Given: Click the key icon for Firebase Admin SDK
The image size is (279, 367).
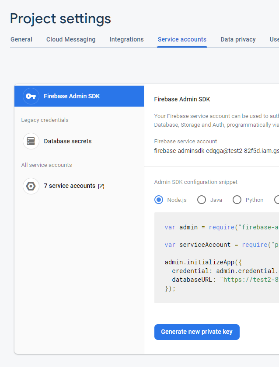Looking at the screenshot, I should 31,96.
